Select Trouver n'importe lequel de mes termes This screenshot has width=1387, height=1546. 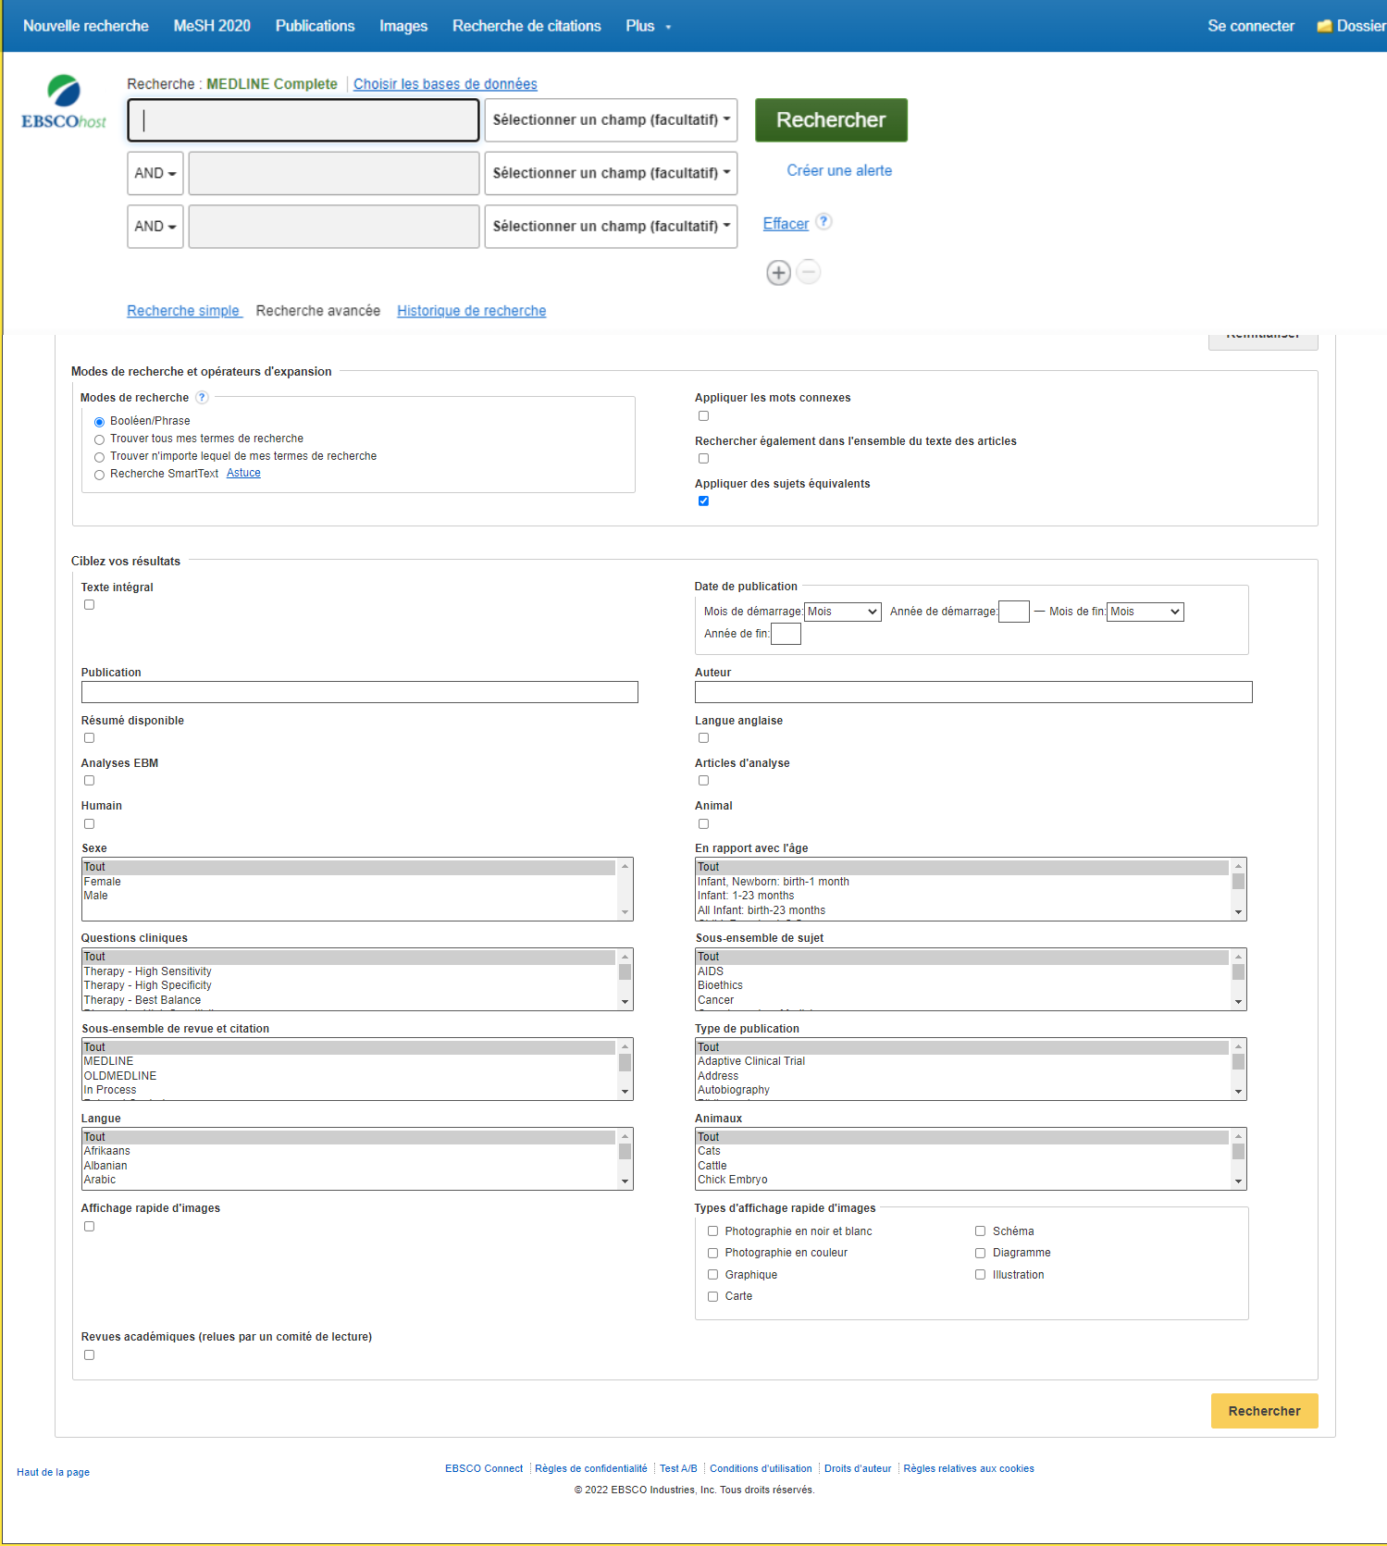[99, 457]
